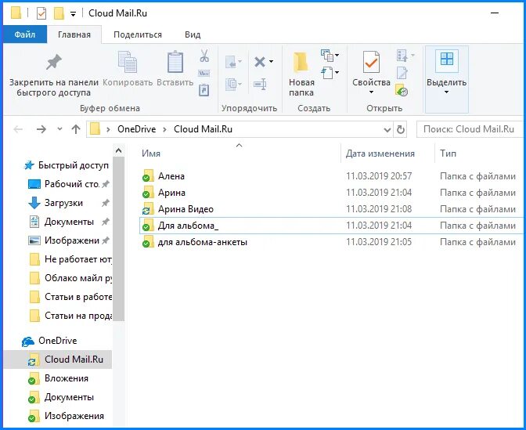Viewport: 526px width, 430px height.
Task: Click Cloud Mail.Ru in the address bar path
Action: (x=203, y=129)
